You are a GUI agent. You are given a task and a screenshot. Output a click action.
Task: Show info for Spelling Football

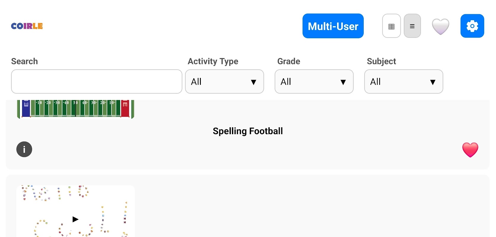point(24,149)
